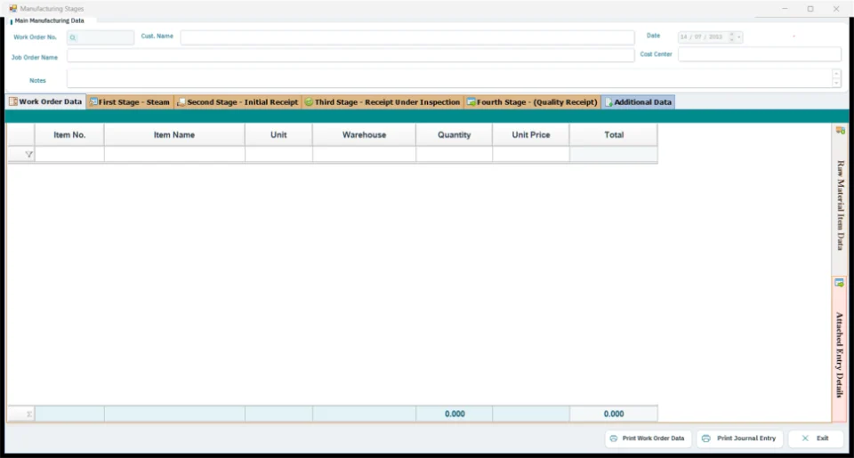Image resolution: width=854 pixels, height=458 pixels.
Task: Select Fourth Stage - (Quality Receipt) tab
Action: coord(532,102)
